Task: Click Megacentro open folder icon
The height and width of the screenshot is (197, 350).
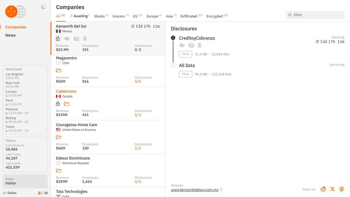Action: point(59,70)
